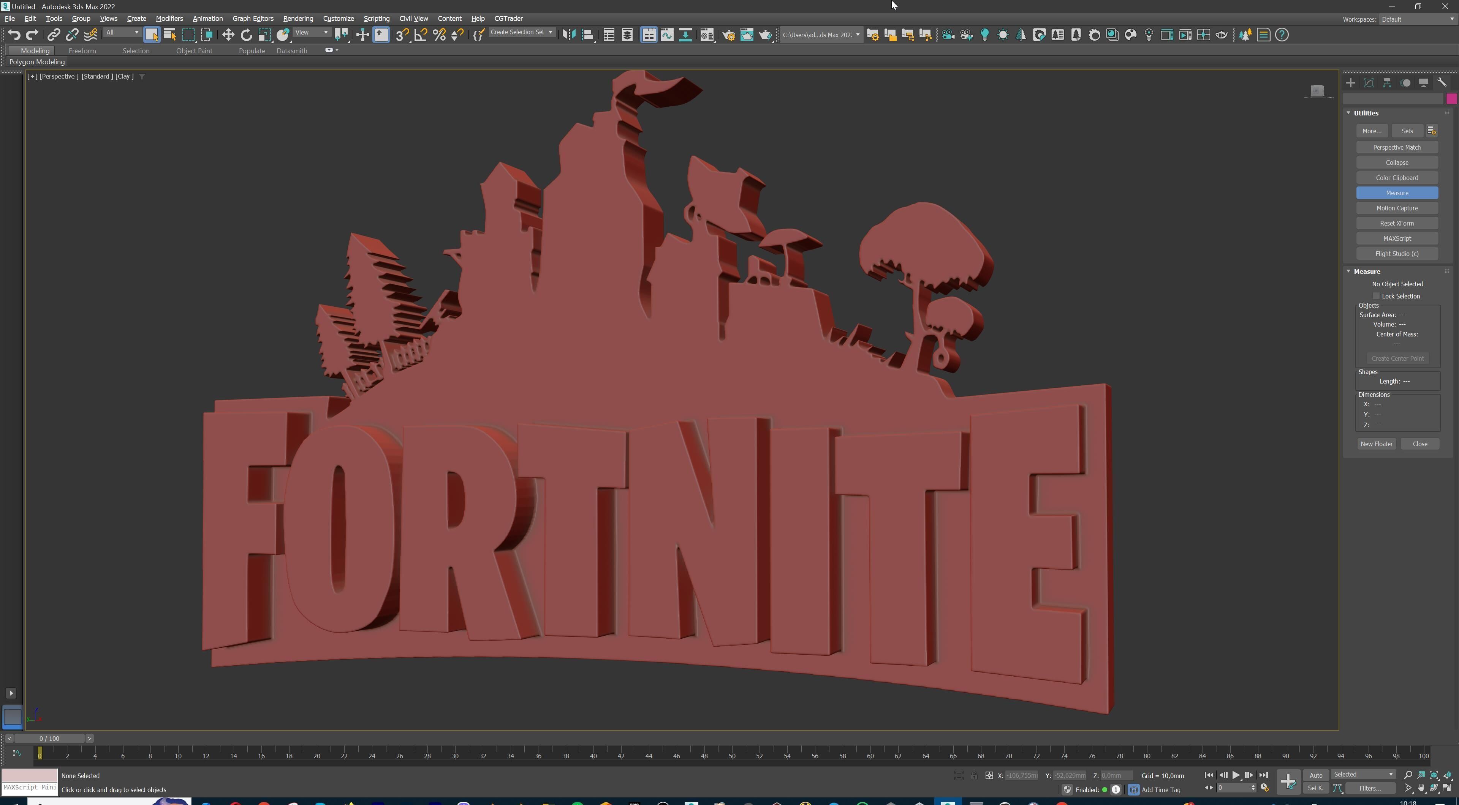
Task: Choose the Select and Move tool
Action: pos(228,35)
